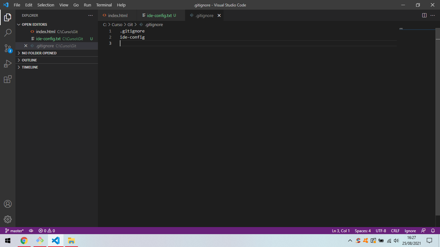440x247 pixels.
Task: Collapse the Open Editors section
Action: click(x=56, y=24)
